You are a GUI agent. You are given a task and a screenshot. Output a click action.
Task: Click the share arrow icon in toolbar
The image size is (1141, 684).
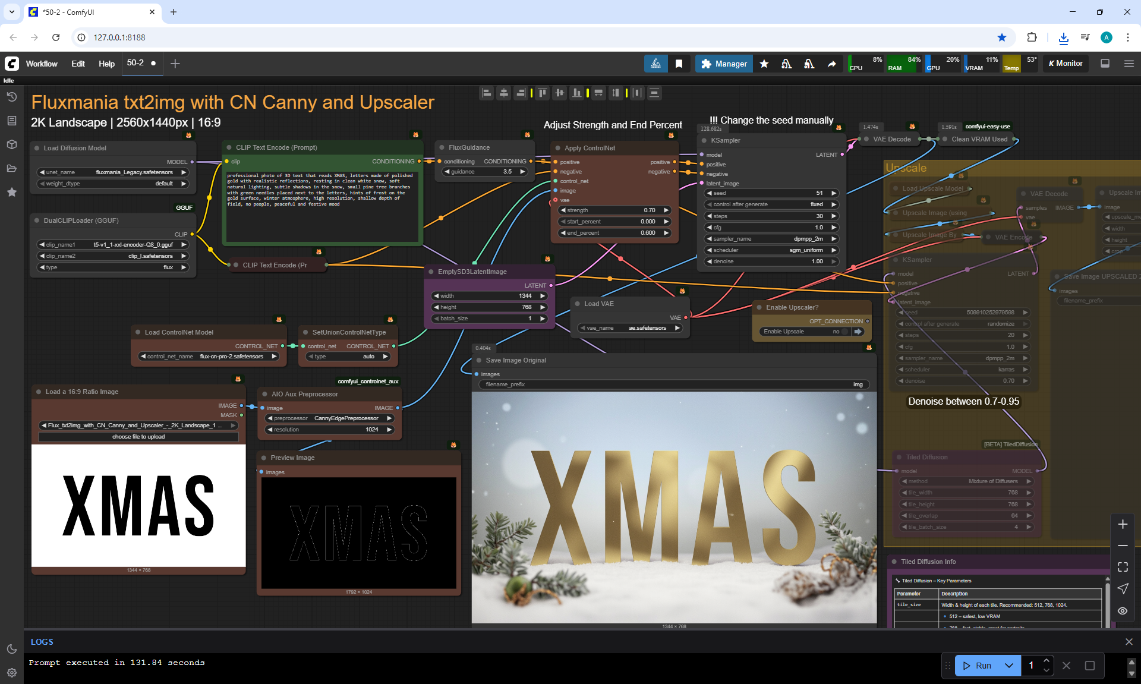[831, 64]
